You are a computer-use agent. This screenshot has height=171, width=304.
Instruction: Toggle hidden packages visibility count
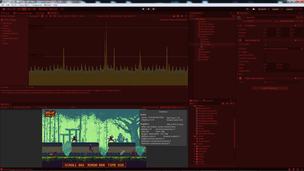pyautogui.click(x=232, y=104)
